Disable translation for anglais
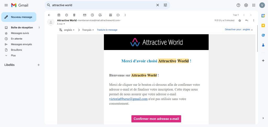 [237, 30]
